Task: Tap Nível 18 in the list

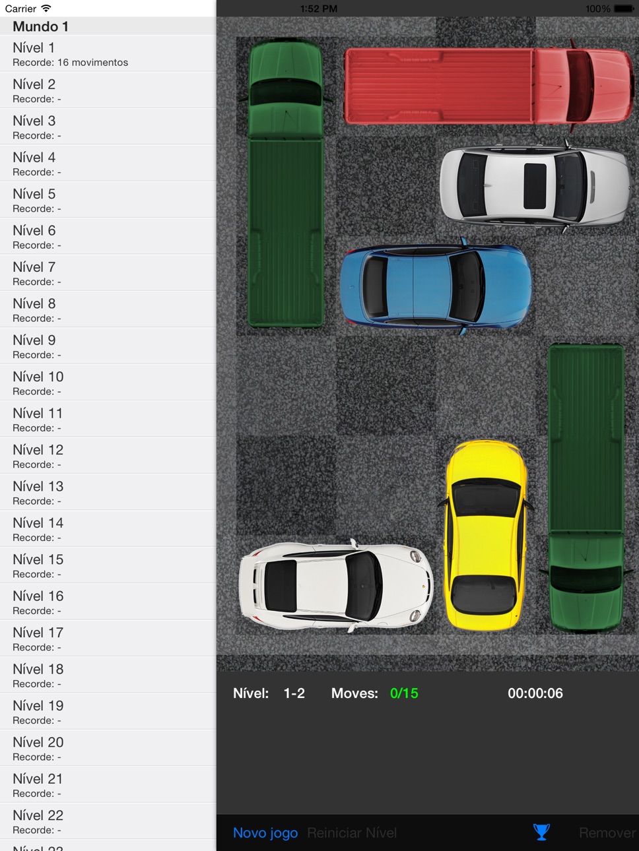Action: pos(108,675)
